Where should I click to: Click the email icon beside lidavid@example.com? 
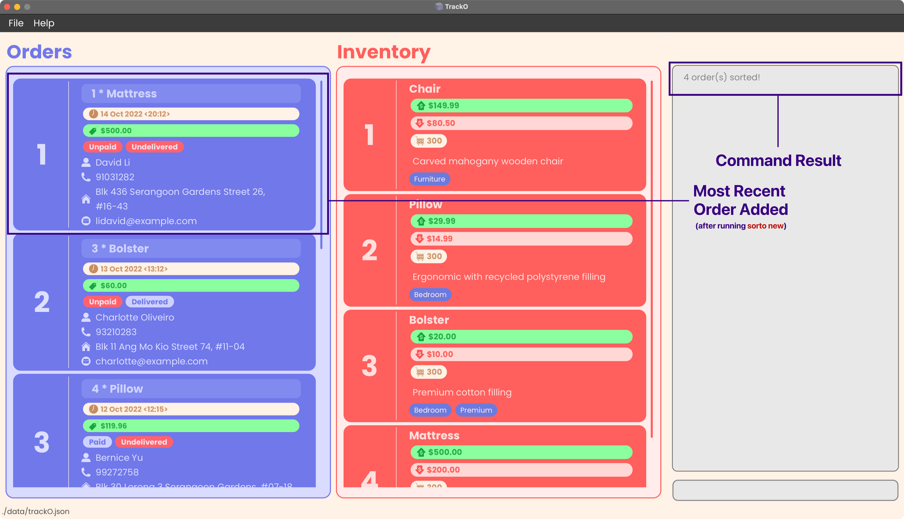[86, 221]
